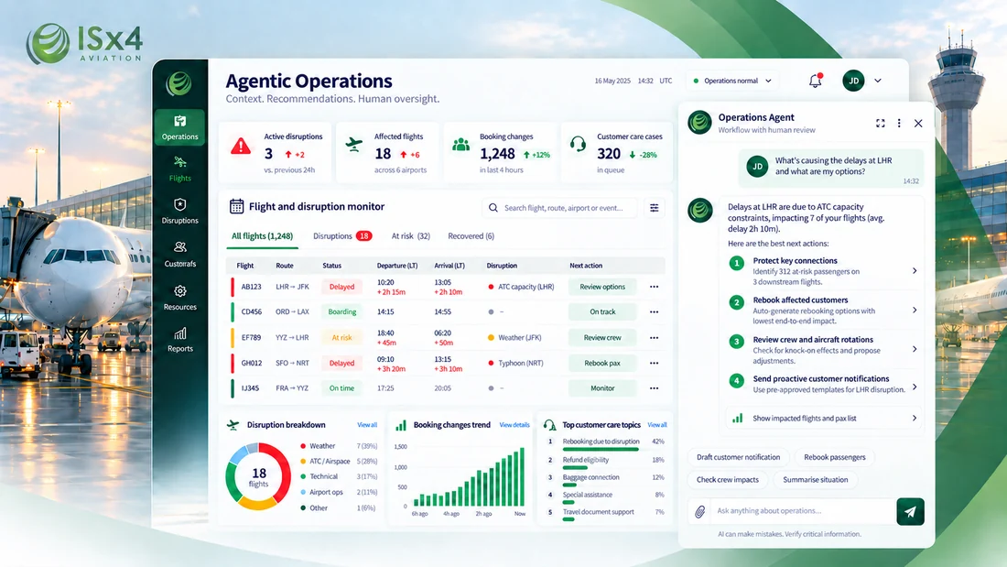Switch to Recovered (6) tab
The height and width of the screenshot is (567, 1007).
point(471,236)
